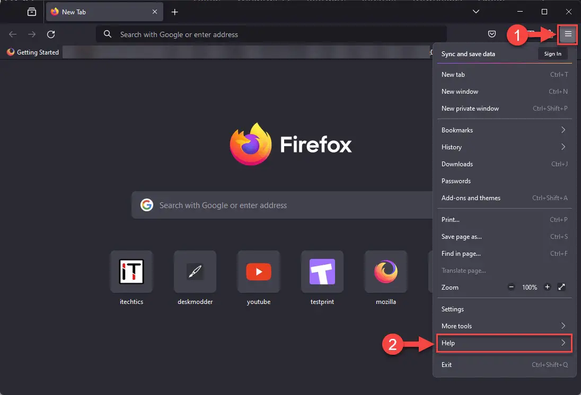
Task: Open the YouTube shortcut tile
Action: tap(258, 272)
